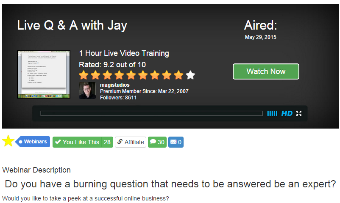Toggle the You Like This button
Viewport: 340px width, 203px height.
tap(77, 142)
